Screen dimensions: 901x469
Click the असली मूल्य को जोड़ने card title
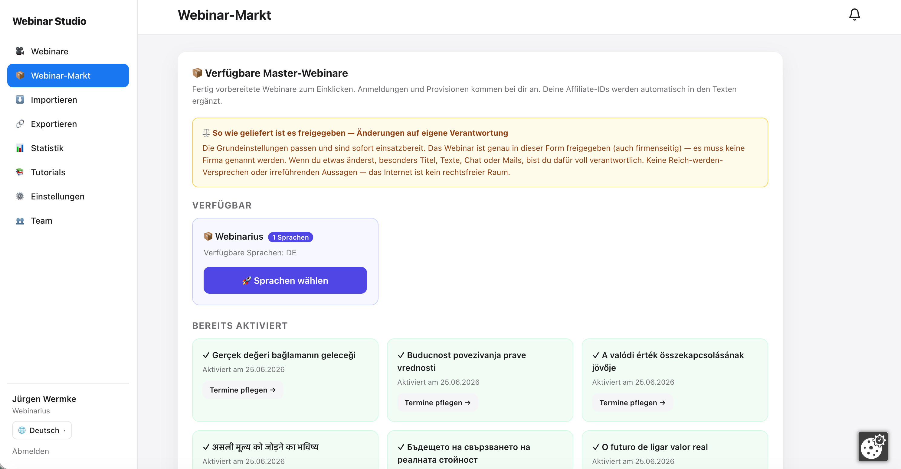(x=265, y=447)
